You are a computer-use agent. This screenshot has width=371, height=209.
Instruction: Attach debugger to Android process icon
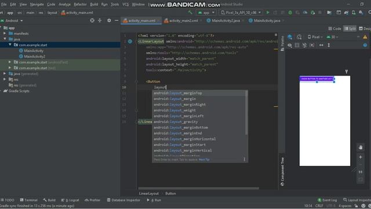[x=313, y=13]
